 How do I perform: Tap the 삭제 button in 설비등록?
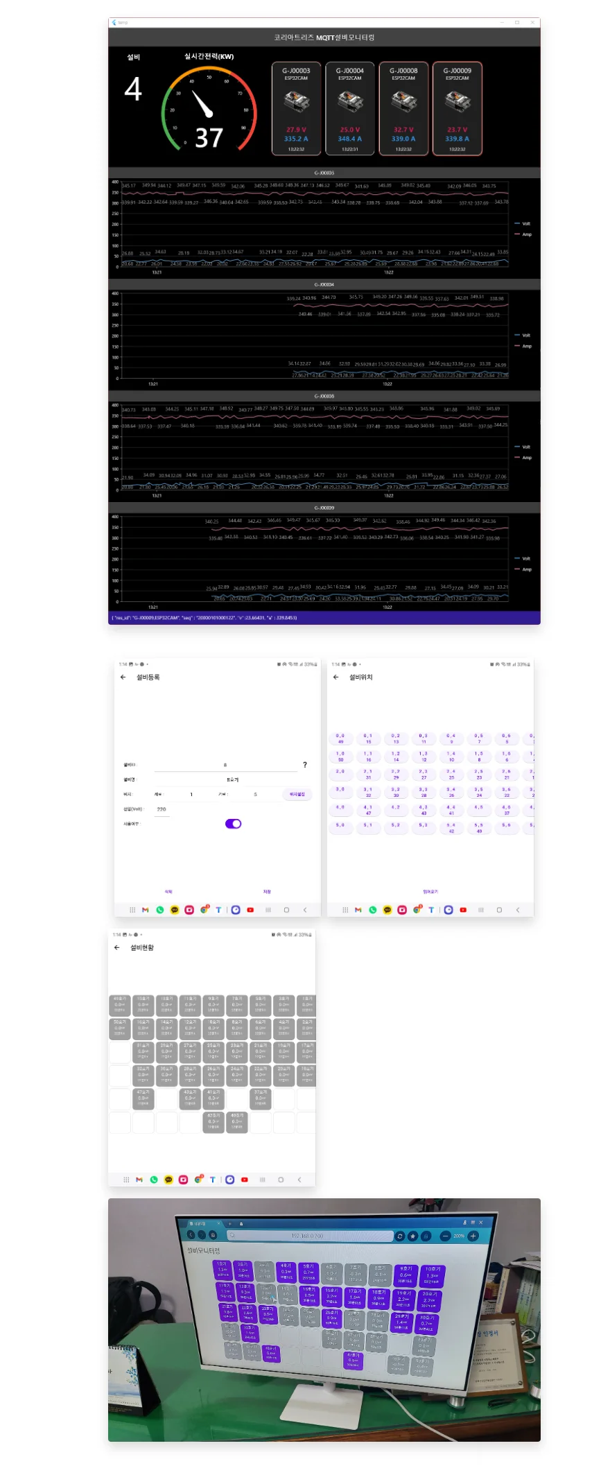click(168, 892)
